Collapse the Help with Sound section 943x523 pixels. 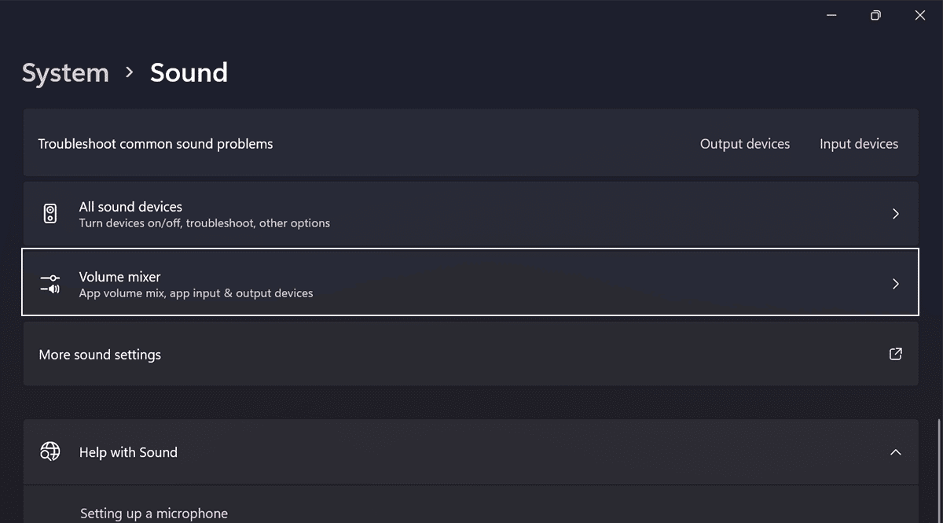(895, 452)
